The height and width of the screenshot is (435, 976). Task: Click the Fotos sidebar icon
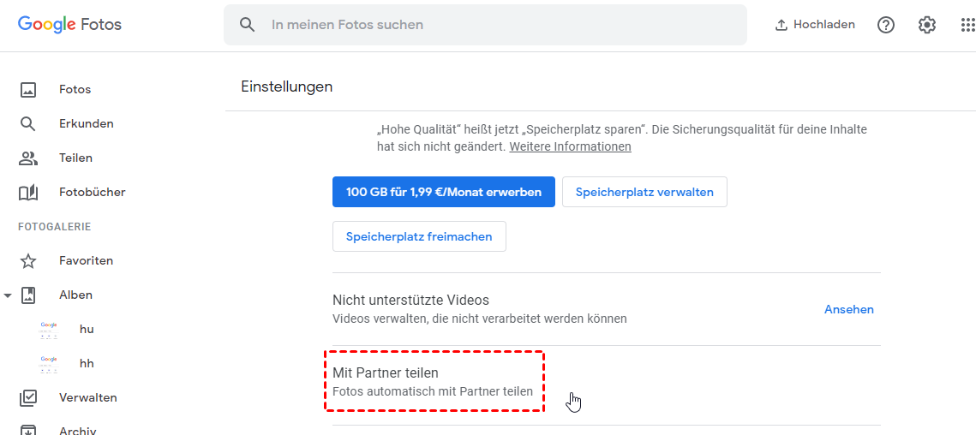[x=28, y=89]
